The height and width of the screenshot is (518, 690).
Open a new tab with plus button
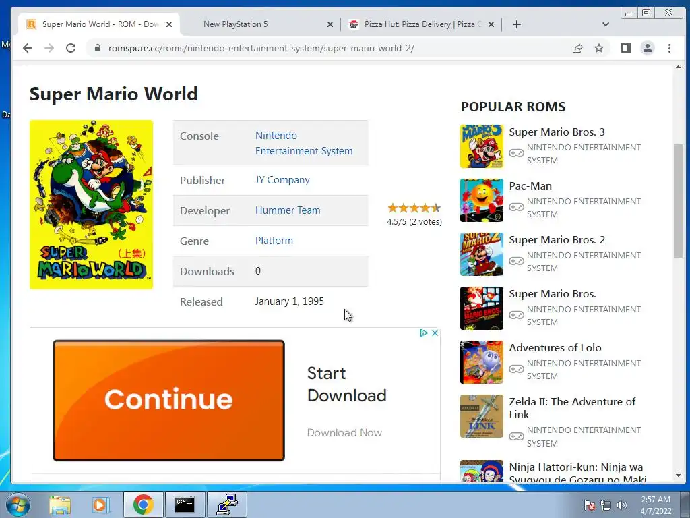517,24
